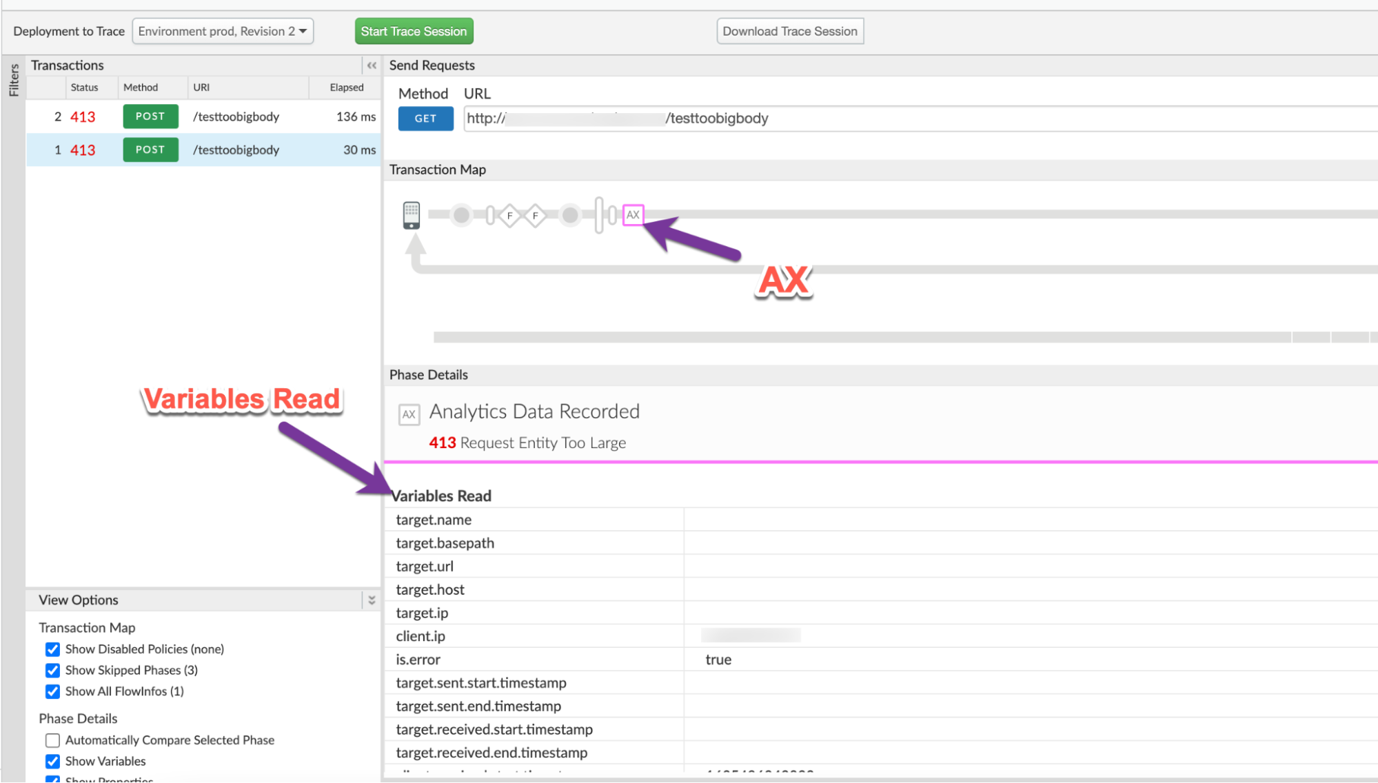This screenshot has width=1378, height=783.
Task: Enable Automatically Compare Selected Phase
Action: tap(52, 740)
